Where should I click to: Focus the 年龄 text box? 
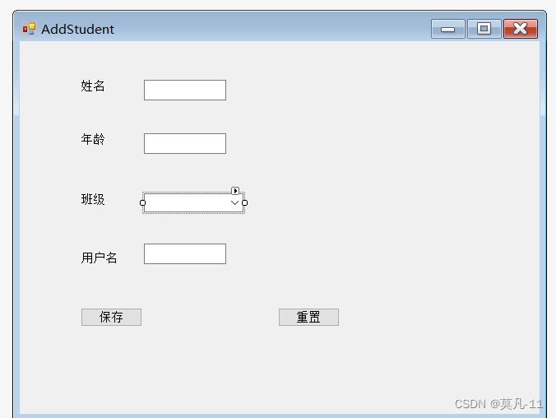pos(185,144)
